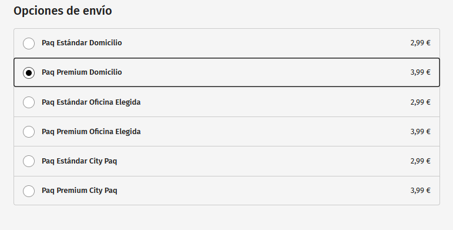Viewport: 453px width, 230px height.
Task: Click the 3,99 € price for Premium Oficina Elegida
Action: point(420,132)
